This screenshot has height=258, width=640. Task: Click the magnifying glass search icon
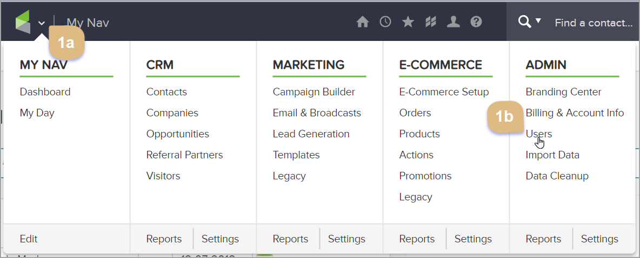tap(524, 22)
